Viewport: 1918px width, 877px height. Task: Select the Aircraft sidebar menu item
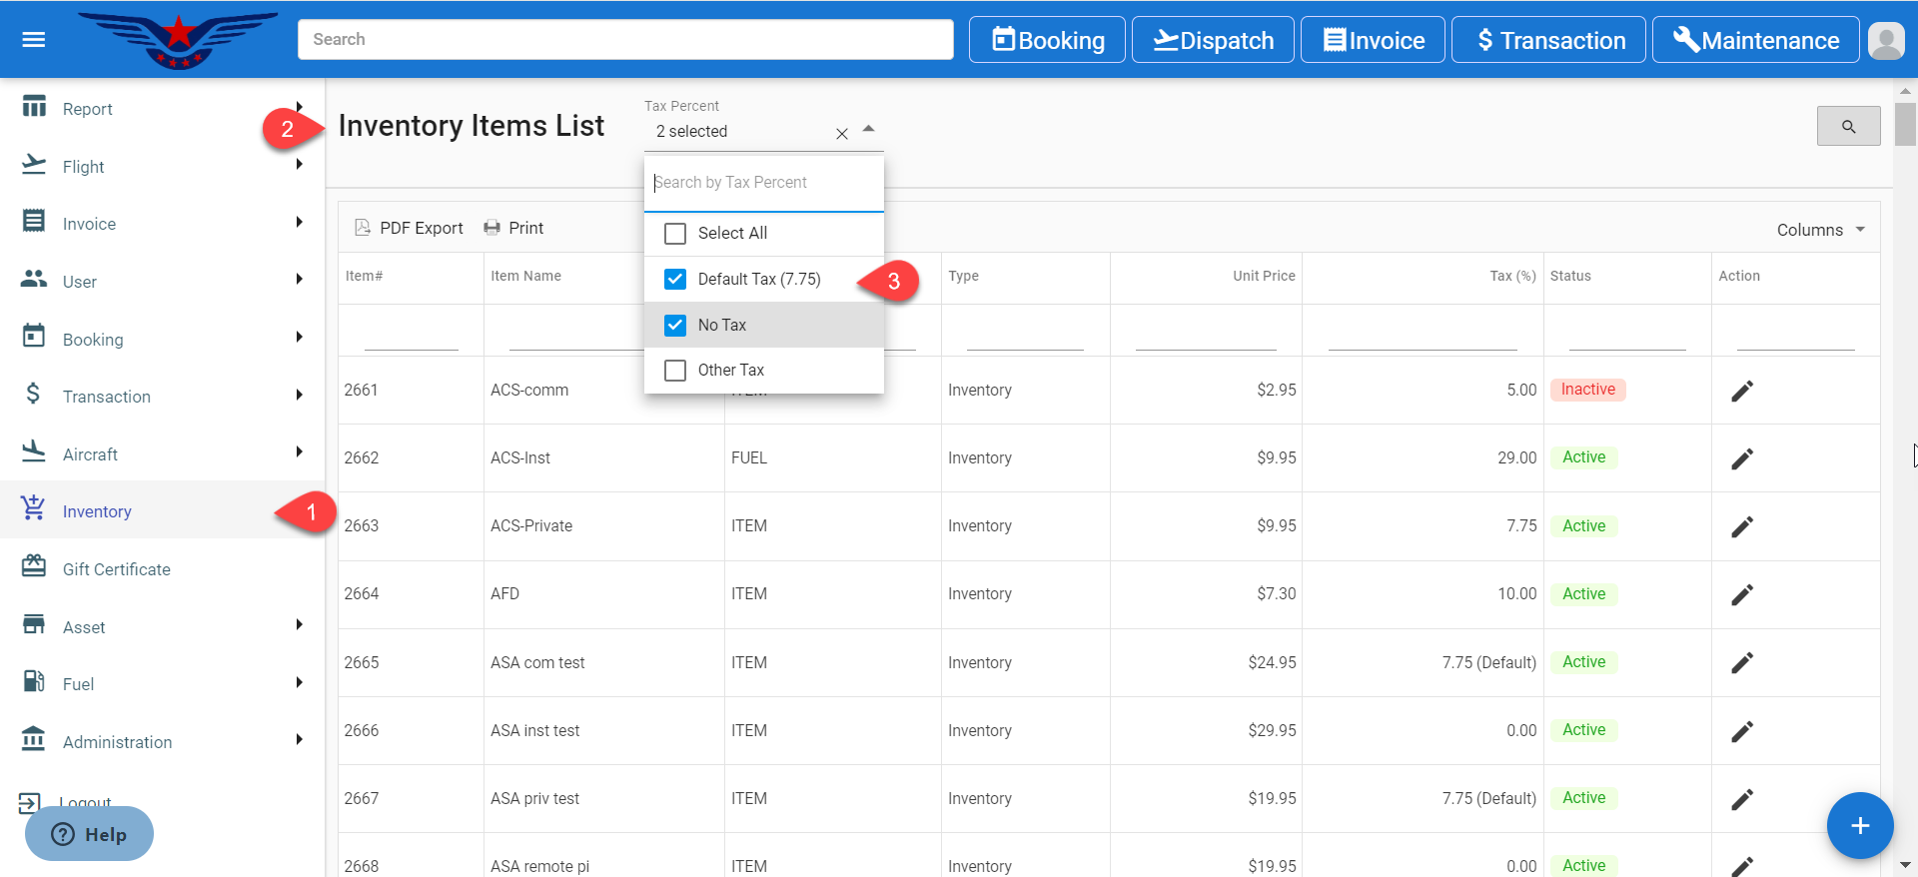pos(90,454)
